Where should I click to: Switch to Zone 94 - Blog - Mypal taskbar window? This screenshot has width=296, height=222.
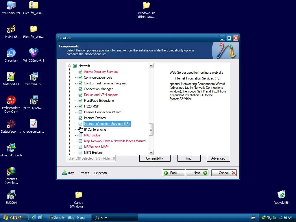69,218
